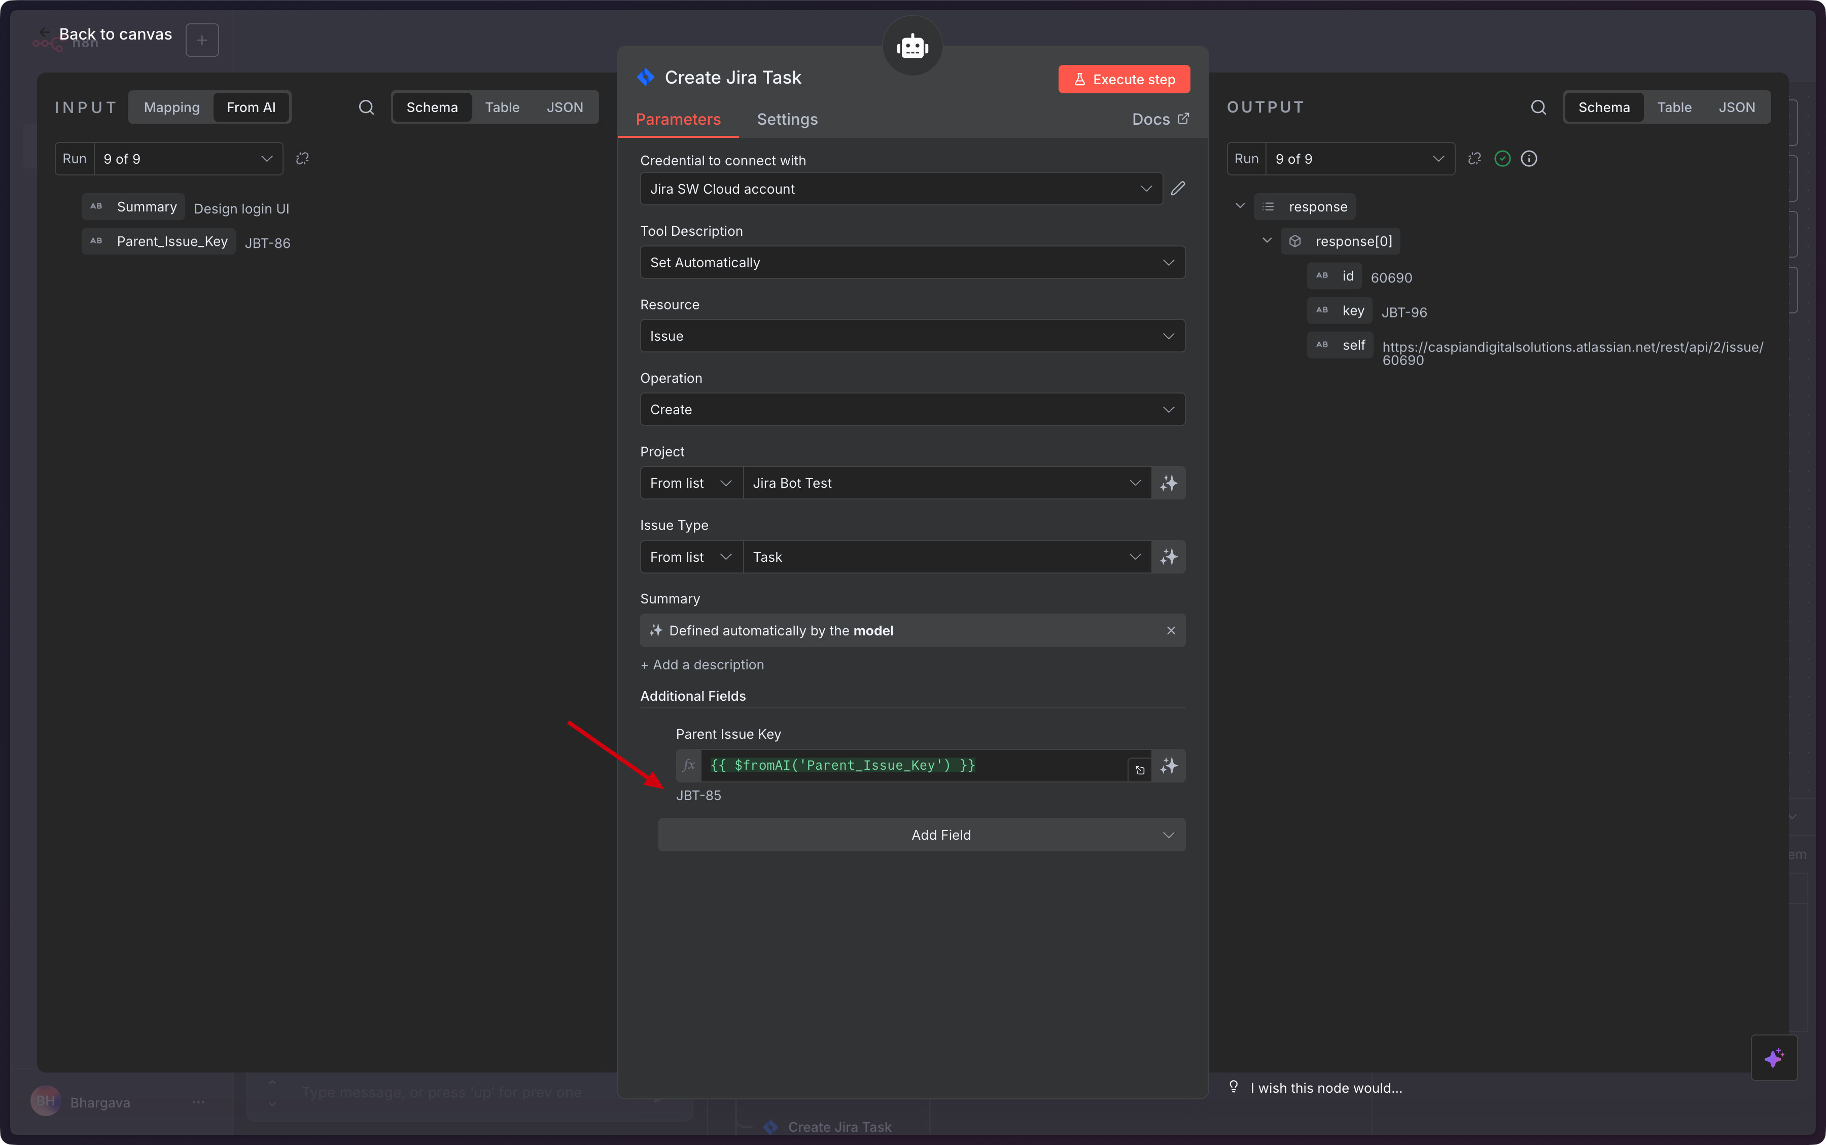Switch input view to Mapping
Viewport: 1826px width, 1145px height.
click(172, 108)
